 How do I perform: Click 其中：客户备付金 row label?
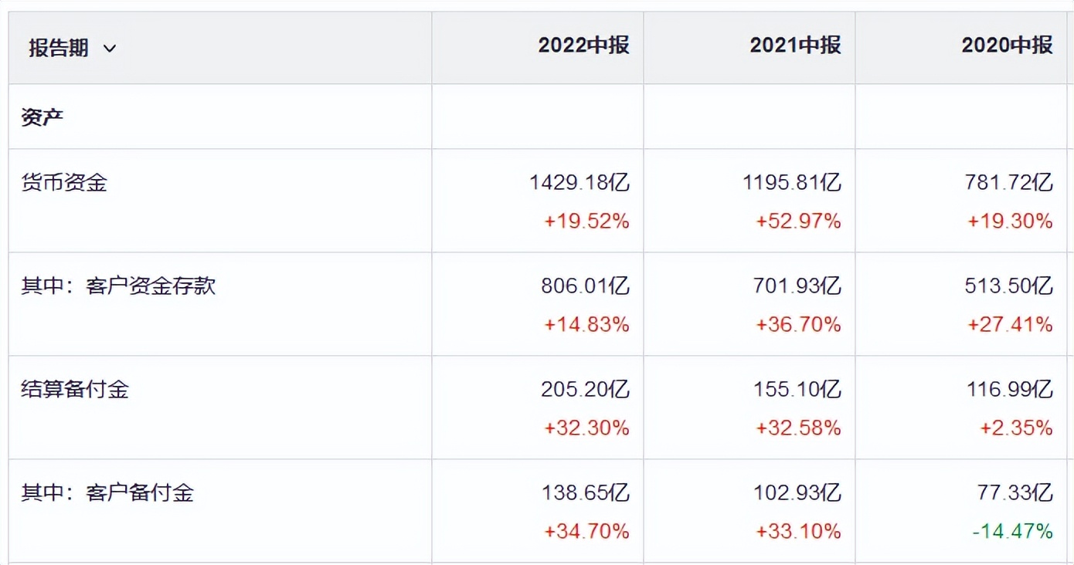point(107,492)
